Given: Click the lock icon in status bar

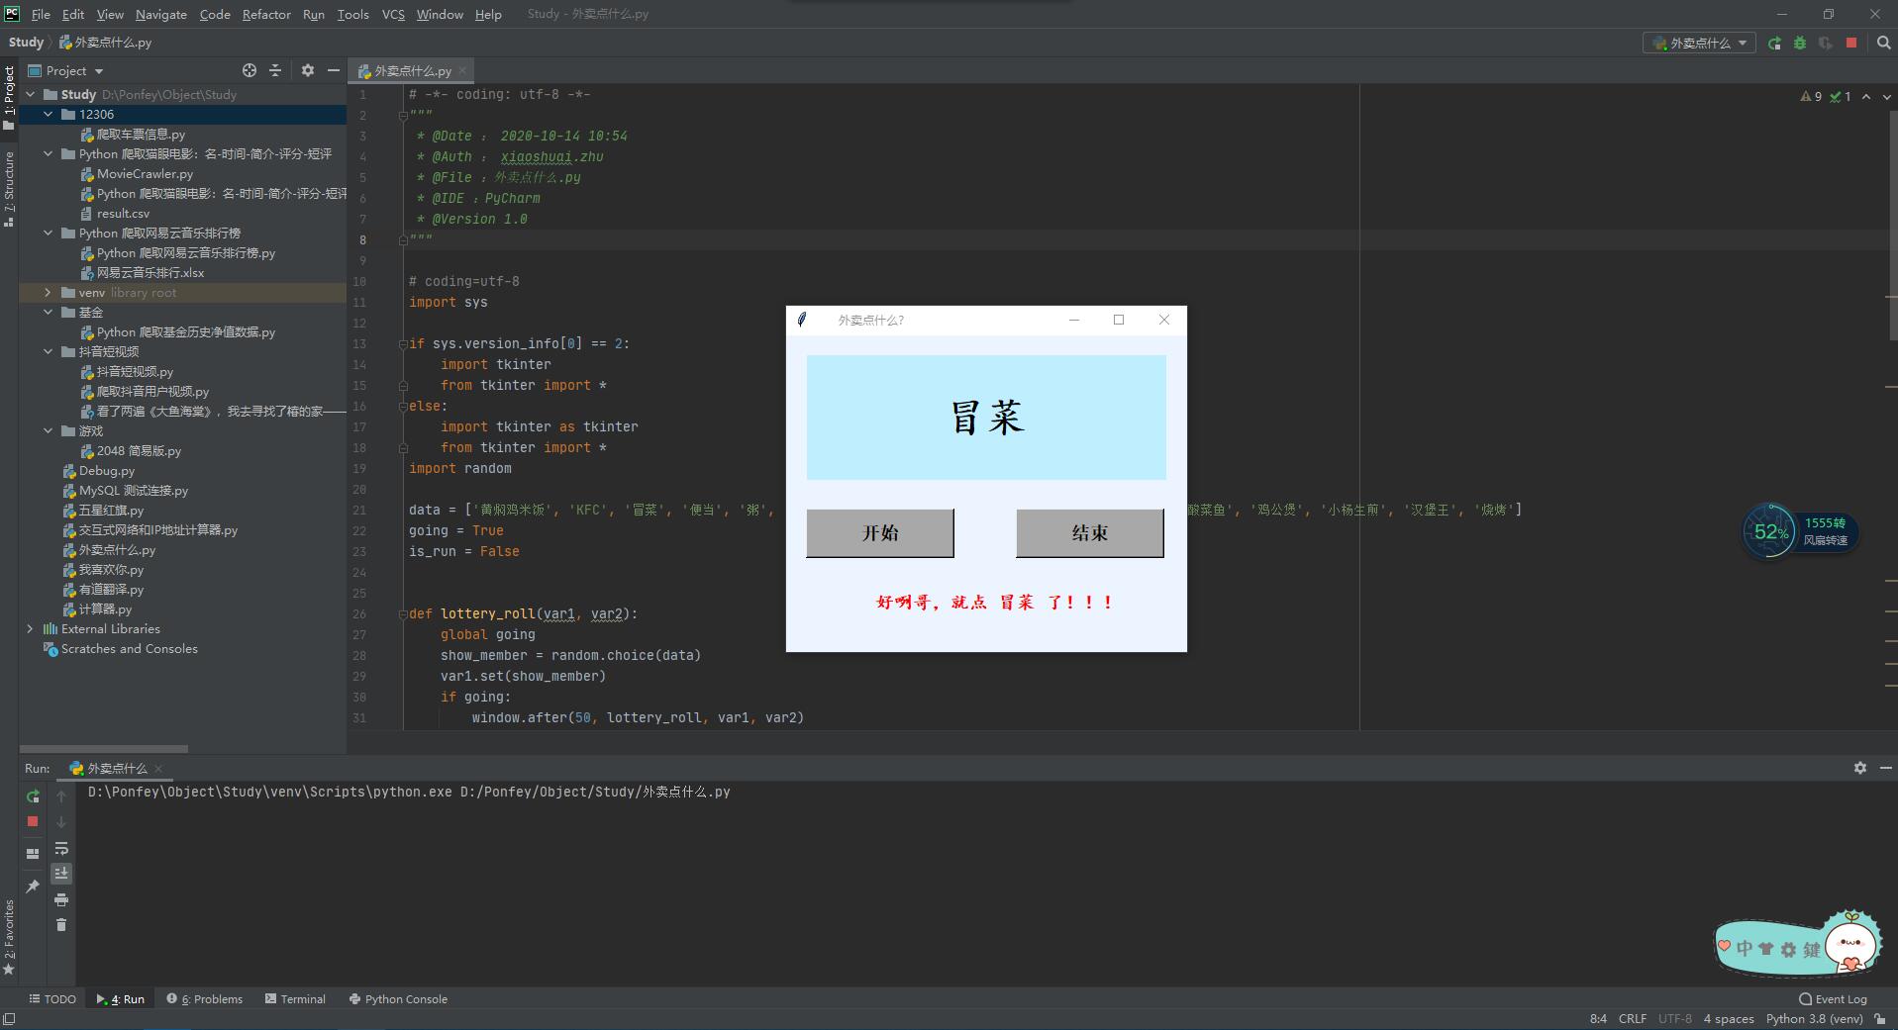Looking at the screenshot, I should point(1880,1019).
